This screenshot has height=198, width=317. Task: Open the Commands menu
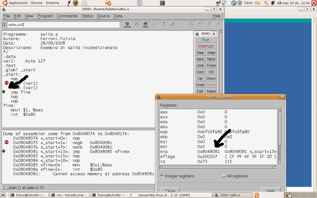tap(67, 16)
